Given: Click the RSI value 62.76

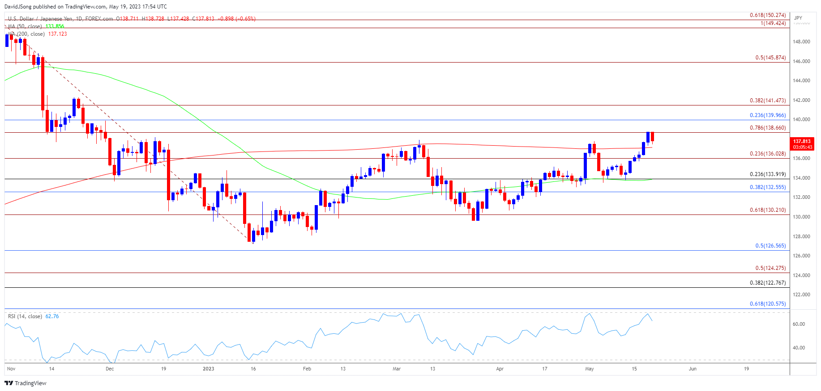Looking at the screenshot, I should click(x=52, y=316).
